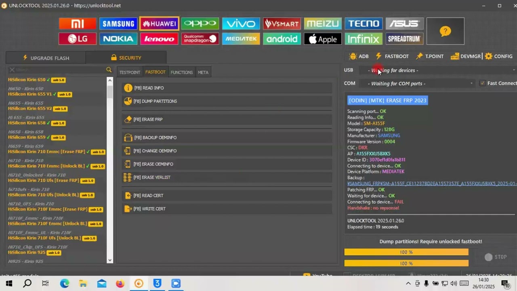Open the help question mark panel

445,31
